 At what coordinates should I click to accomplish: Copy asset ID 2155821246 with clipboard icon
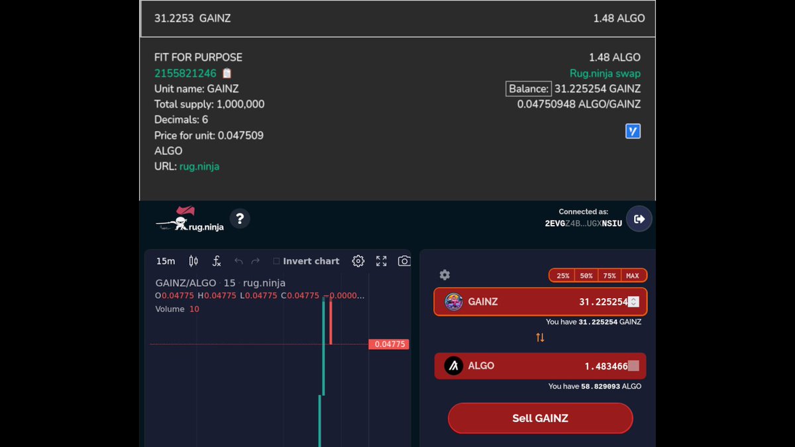click(x=227, y=74)
